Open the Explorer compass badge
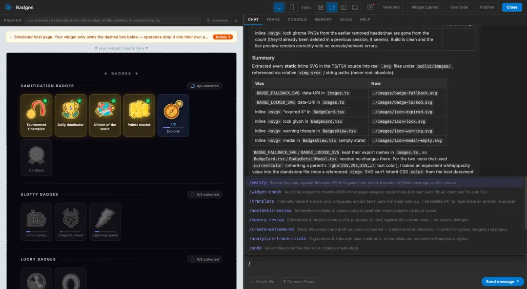The image size is (527, 289). point(173,115)
